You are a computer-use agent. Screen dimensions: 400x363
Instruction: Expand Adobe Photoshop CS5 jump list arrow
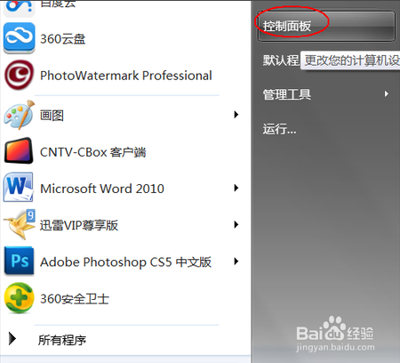pyautogui.click(x=236, y=262)
